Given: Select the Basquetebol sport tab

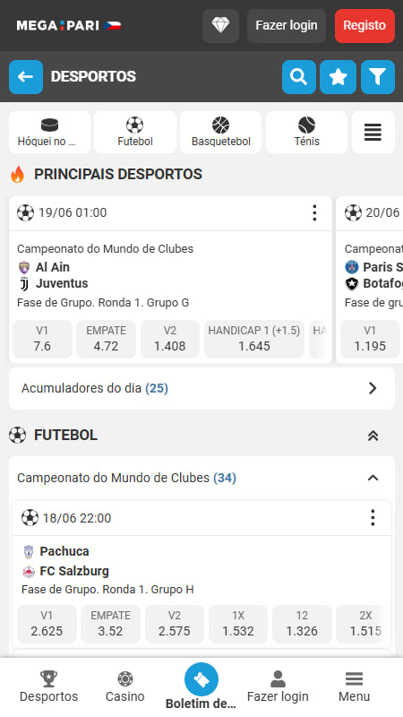Looking at the screenshot, I should [x=220, y=132].
